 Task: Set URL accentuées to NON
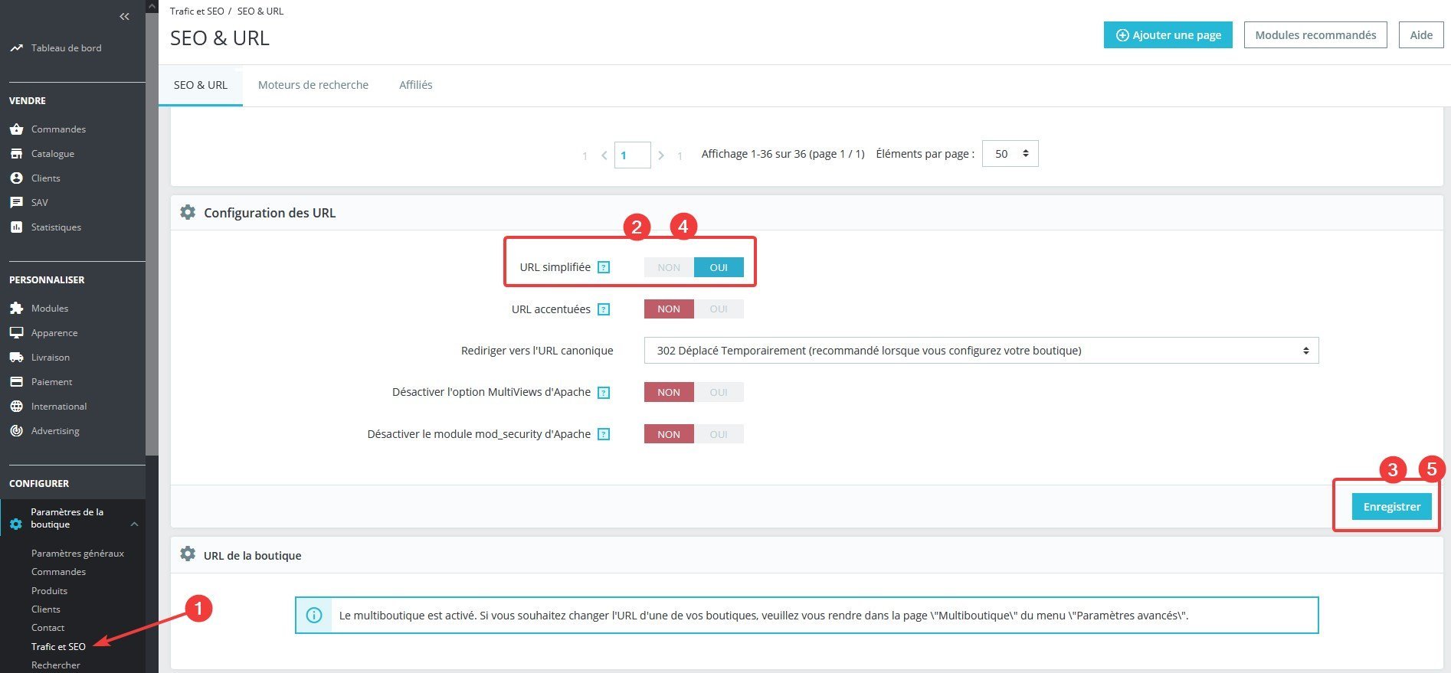point(669,309)
